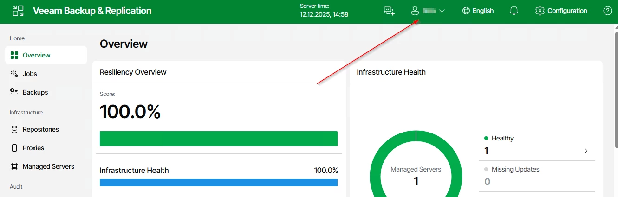Screen dimensions: 618x197
Task: Click the Managed Servers icon
Action: pyautogui.click(x=14, y=166)
